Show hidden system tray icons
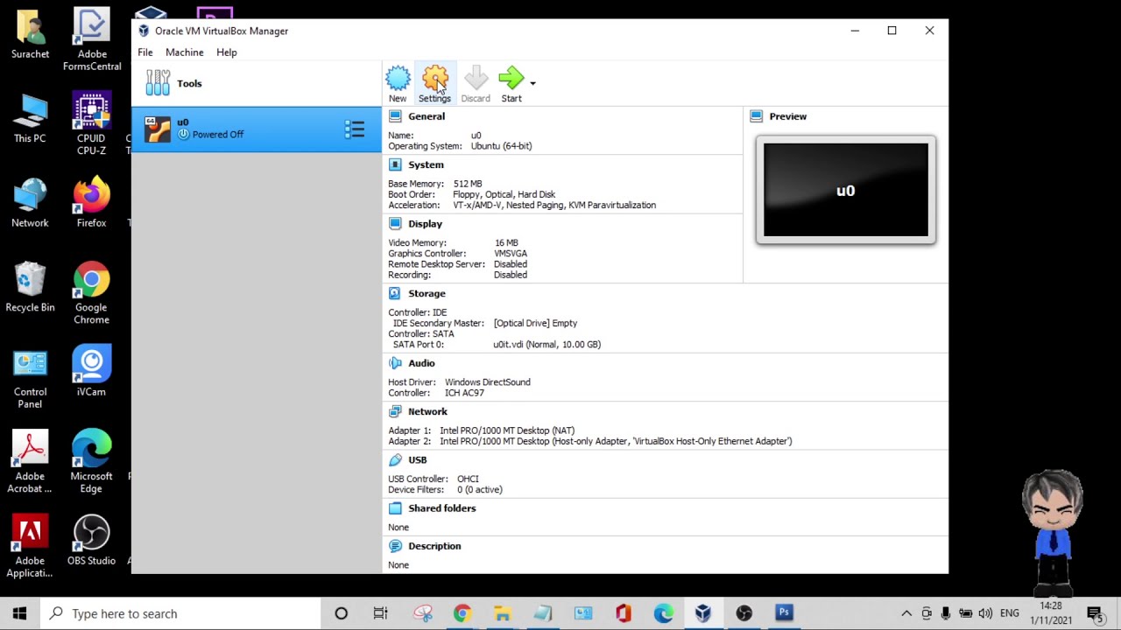 (906, 613)
